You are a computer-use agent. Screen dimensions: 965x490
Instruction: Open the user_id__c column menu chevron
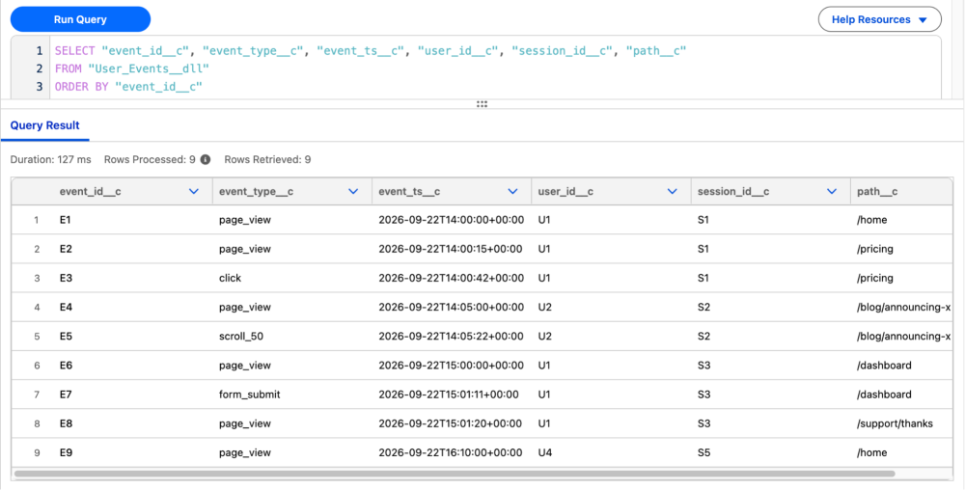[x=672, y=192]
